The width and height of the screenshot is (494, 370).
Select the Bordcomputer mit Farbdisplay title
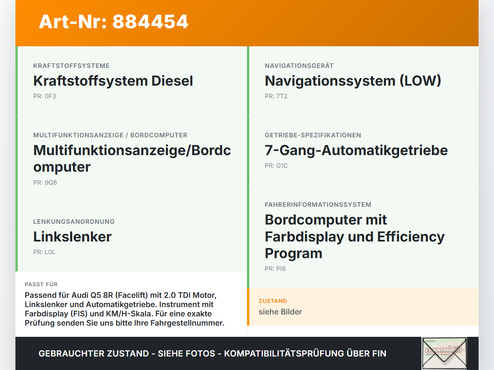(355, 237)
